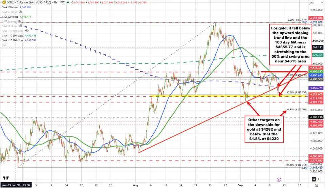Click the 4,311.930 price label
325x188 pixels.
(316, 98)
